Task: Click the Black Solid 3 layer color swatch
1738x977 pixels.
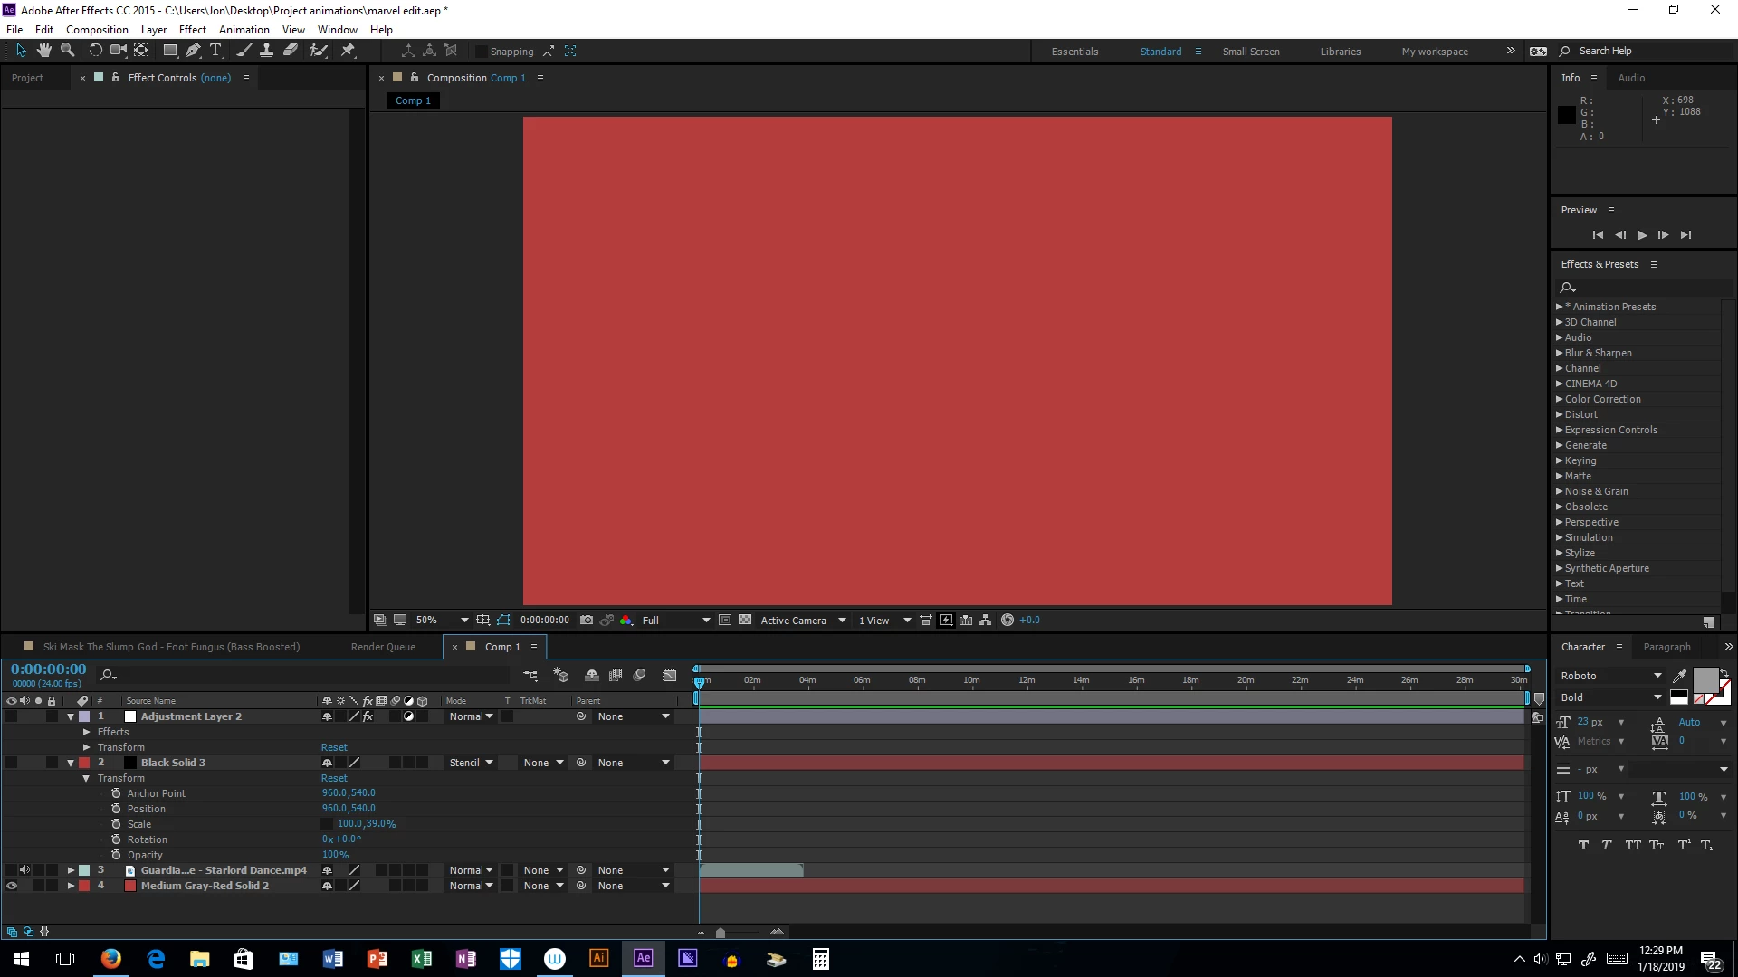Action: tap(84, 763)
